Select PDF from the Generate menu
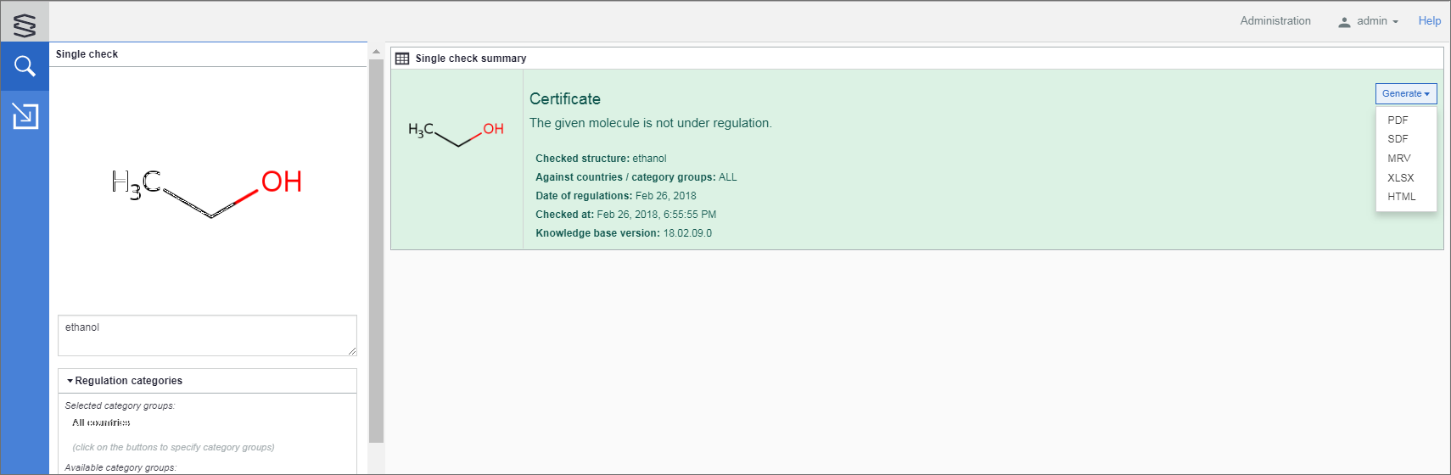Image resolution: width=1451 pixels, height=475 pixels. click(x=1398, y=120)
